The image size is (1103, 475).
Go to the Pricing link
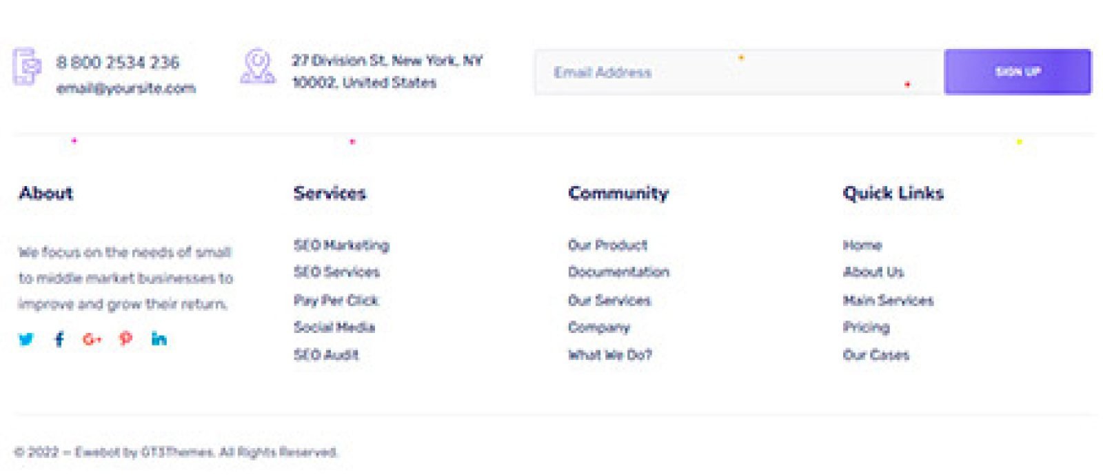click(866, 327)
